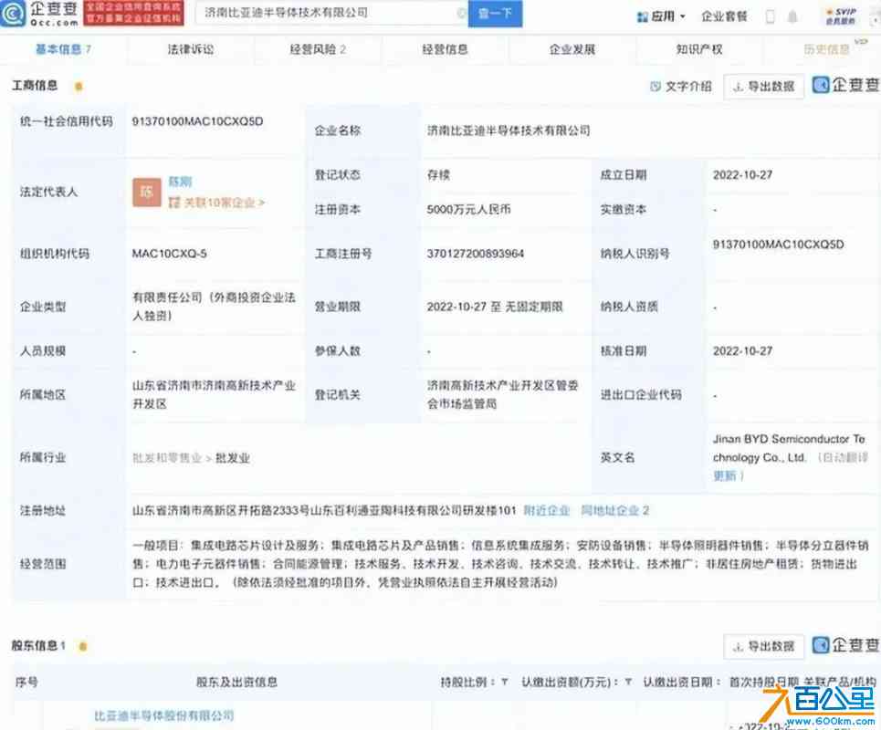Open notifications bell icon
Image resolution: width=881 pixels, height=730 pixels.
(792, 16)
